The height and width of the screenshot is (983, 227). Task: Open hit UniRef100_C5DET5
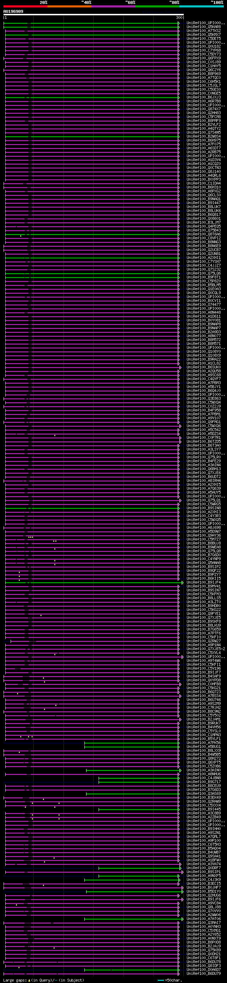[x=204, y=38]
